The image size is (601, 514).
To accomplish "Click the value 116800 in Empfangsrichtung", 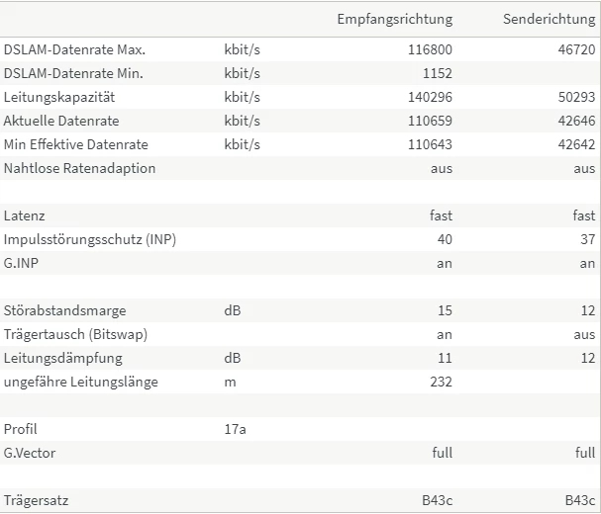I will point(430,49).
